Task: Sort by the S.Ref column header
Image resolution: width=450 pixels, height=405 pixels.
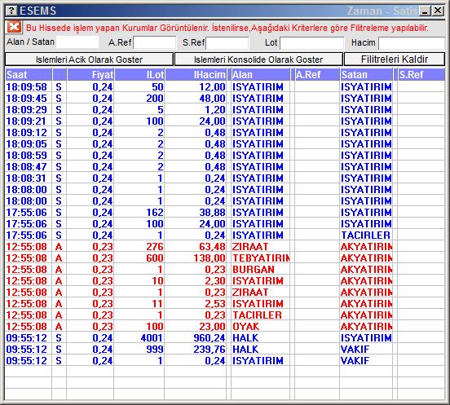Action: tap(421, 75)
